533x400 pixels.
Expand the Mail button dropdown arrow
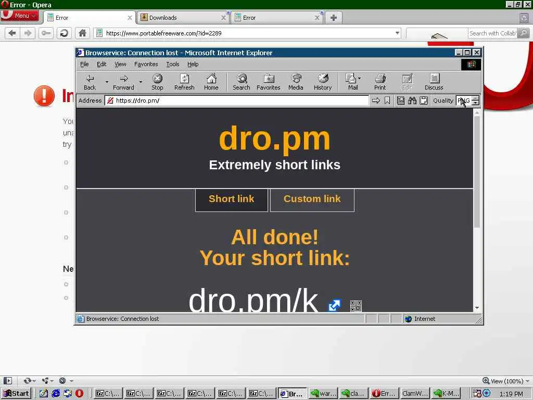[x=360, y=78]
